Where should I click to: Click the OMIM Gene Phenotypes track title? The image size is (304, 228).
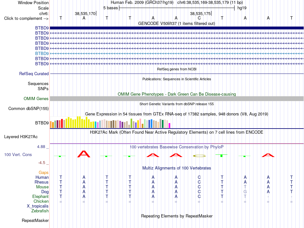tap(177, 94)
